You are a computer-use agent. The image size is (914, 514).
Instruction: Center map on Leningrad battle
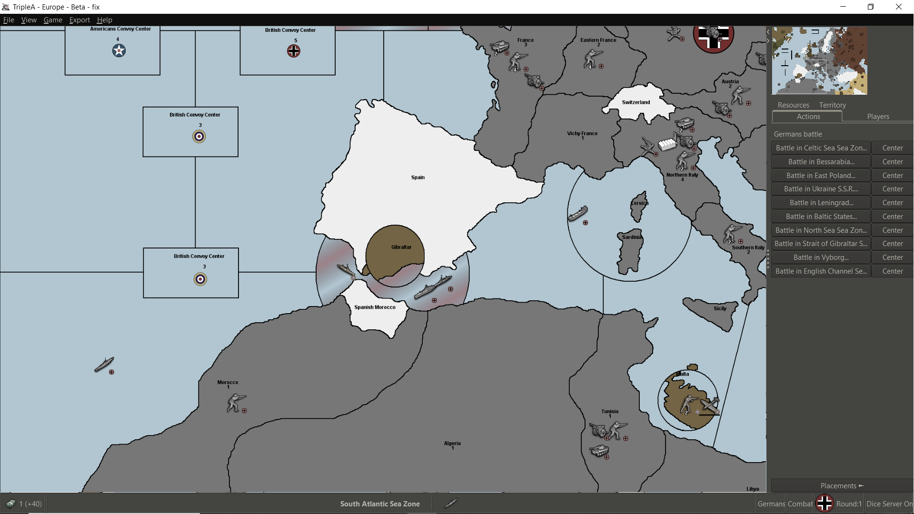click(x=892, y=203)
